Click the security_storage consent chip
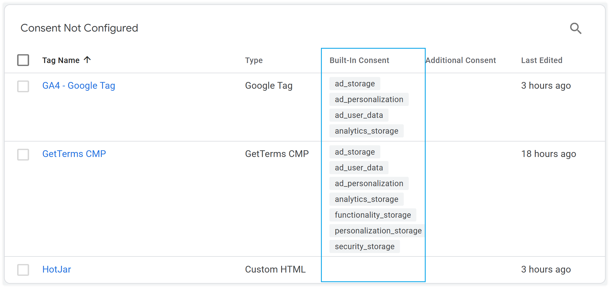This screenshot has width=610, height=288. 365,247
